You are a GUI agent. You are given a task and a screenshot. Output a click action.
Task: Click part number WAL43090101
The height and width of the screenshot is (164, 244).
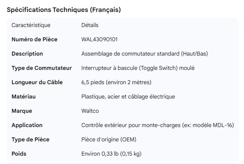tap(99, 40)
